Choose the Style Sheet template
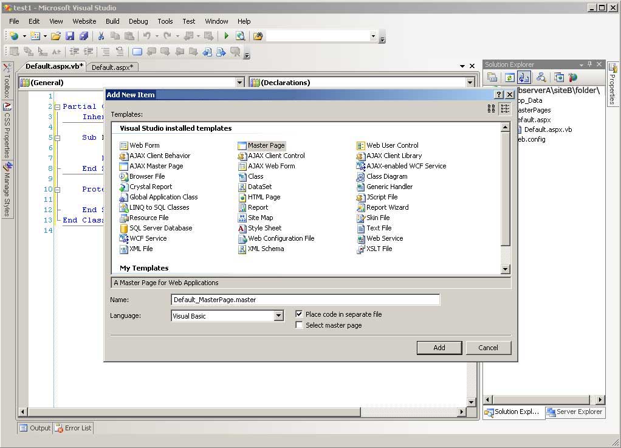 click(260, 228)
